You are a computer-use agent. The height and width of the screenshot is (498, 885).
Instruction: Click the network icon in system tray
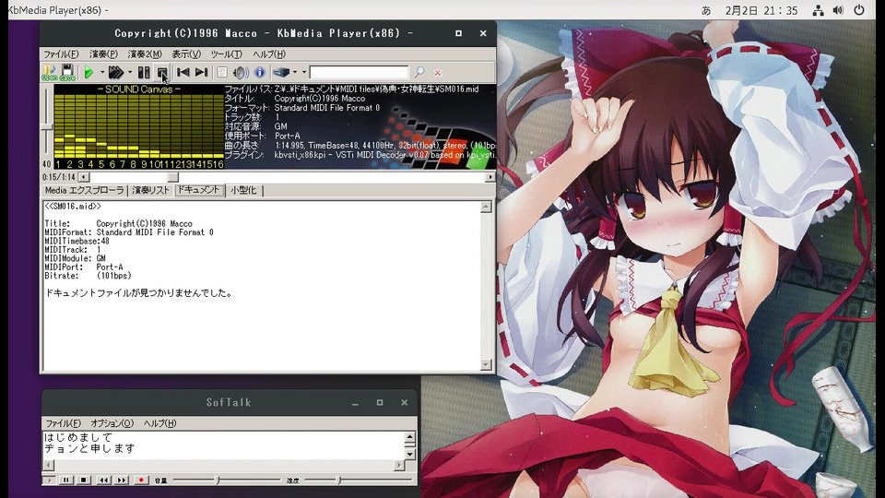coord(818,10)
